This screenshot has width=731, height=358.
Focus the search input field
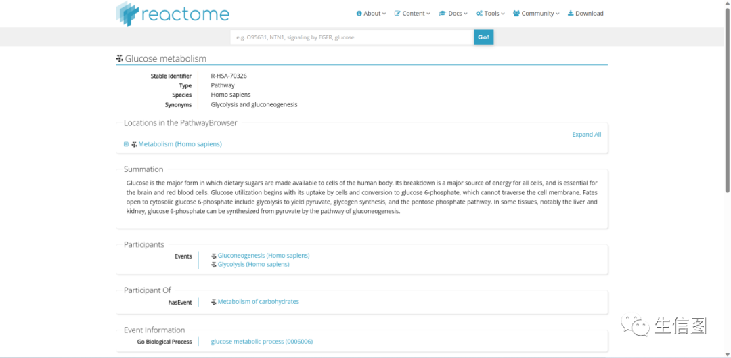(352, 37)
